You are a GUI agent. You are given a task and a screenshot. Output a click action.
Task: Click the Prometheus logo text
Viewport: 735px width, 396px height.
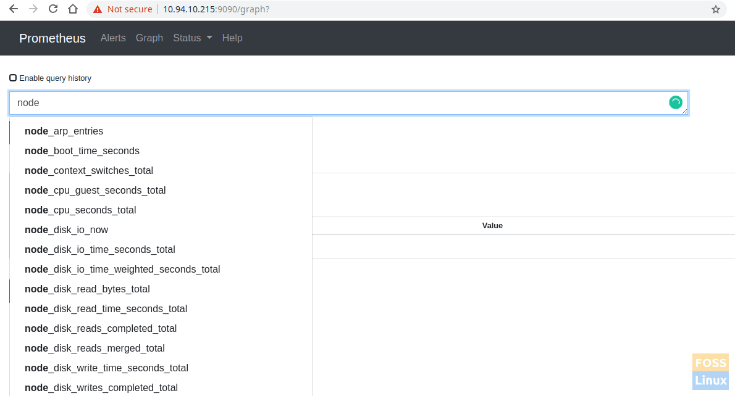pyautogui.click(x=52, y=38)
